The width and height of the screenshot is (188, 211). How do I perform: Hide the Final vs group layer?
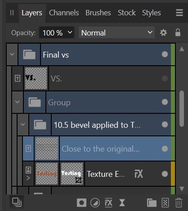[165, 54]
